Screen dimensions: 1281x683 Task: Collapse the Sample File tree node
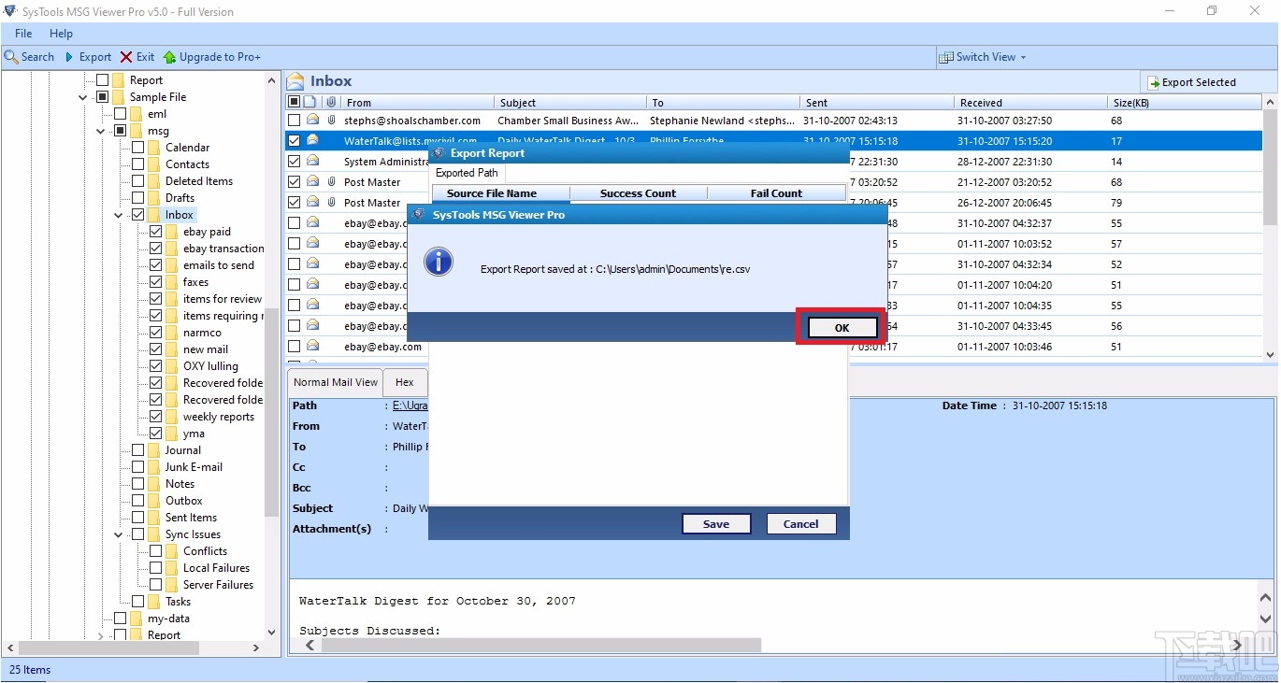click(x=83, y=97)
